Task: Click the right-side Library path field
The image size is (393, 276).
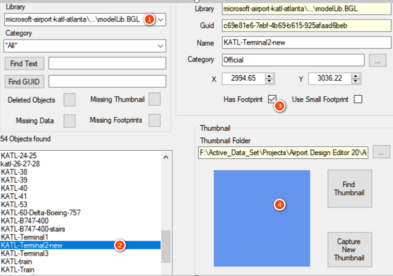Action: [x=306, y=9]
